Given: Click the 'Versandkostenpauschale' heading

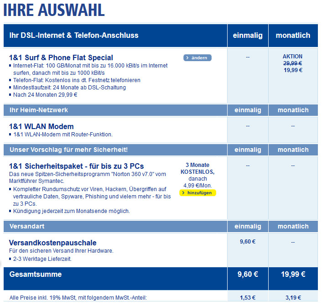Looking at the screenshot, I should pos(53,243).
